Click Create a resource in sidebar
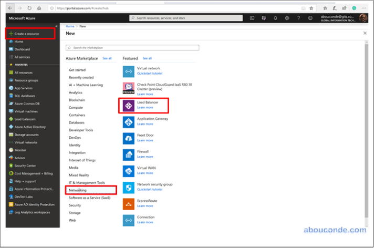The image size is (375, 248). pos(26,34)
